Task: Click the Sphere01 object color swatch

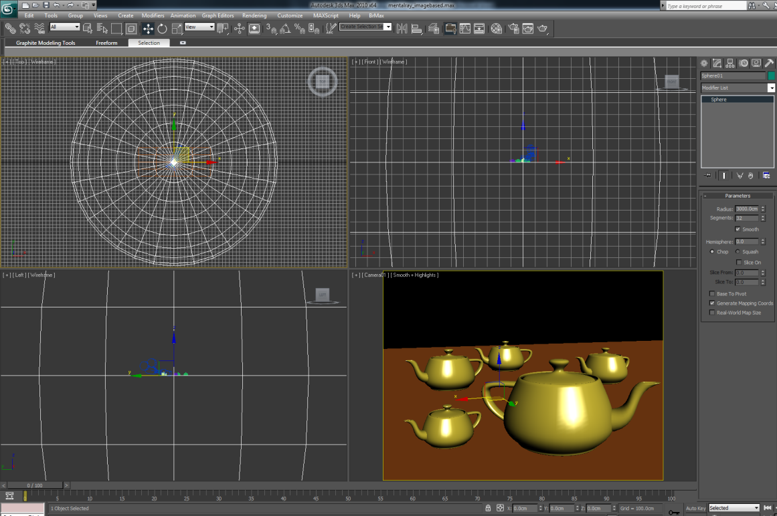Action: point(771,76)
